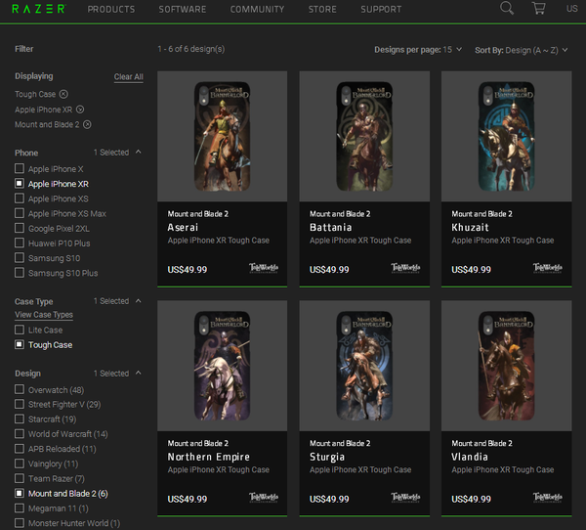The height and width of the screenshot is (530, 586).
Task: Collapse the Phone filter section
Action: [x=139, y=152]
